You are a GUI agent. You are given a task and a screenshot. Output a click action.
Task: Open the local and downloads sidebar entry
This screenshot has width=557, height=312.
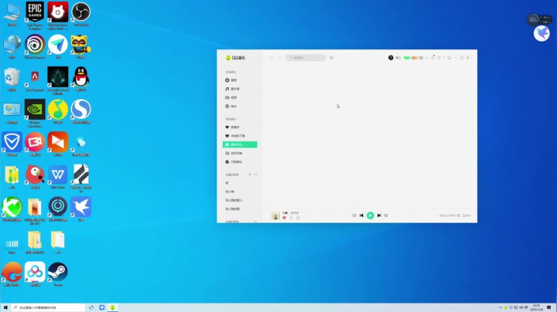click(235, 136)
